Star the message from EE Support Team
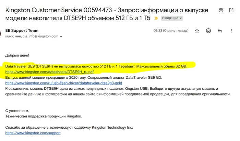Viewport: 240px width, 141px height. tap(197, 31)
